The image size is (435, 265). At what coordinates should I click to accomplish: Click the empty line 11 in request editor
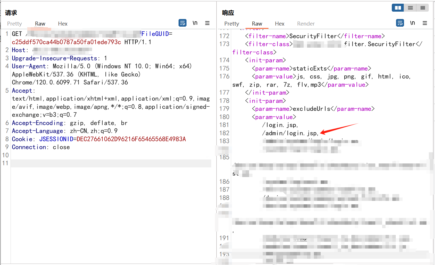[111, 163]
